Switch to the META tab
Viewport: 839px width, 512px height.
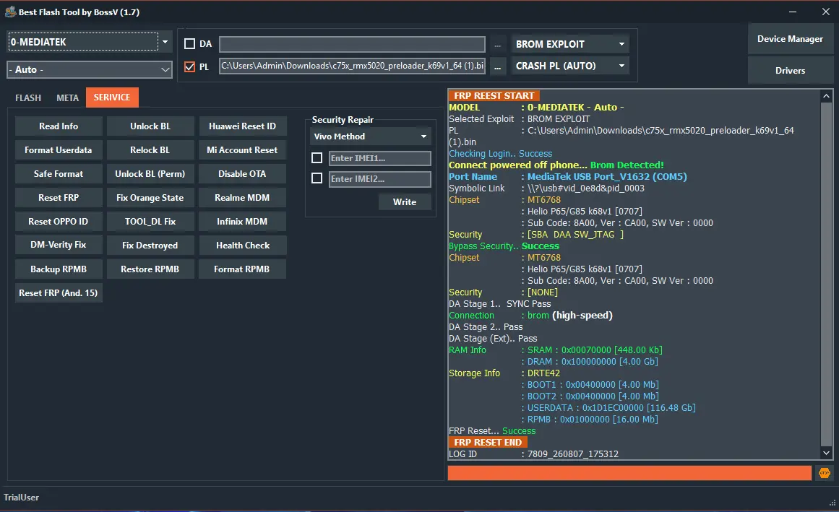click(x=67, y=97)
